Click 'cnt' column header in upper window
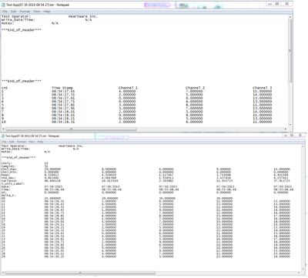This screenshot has width=308, height=278. pos(5,88)
